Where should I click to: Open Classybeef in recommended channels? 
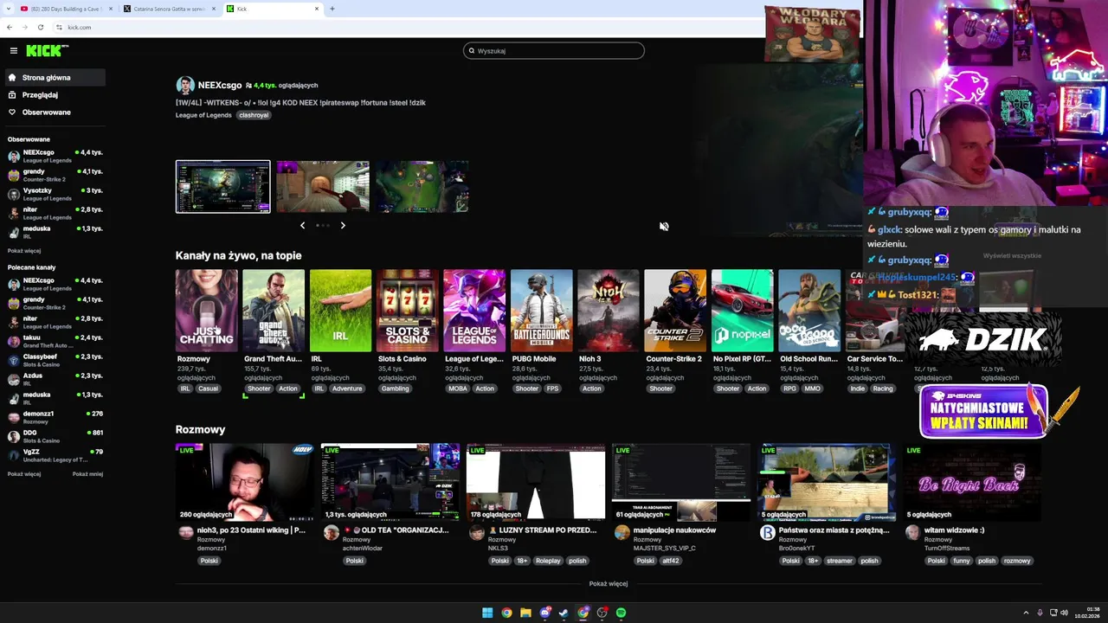coord(55,360)
